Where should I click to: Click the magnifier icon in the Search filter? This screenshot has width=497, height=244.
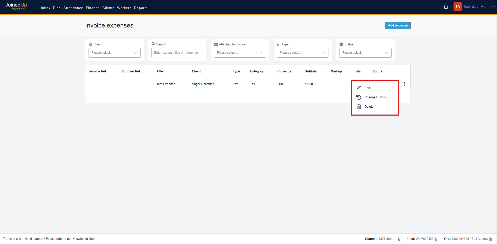(x=153, y=44)
